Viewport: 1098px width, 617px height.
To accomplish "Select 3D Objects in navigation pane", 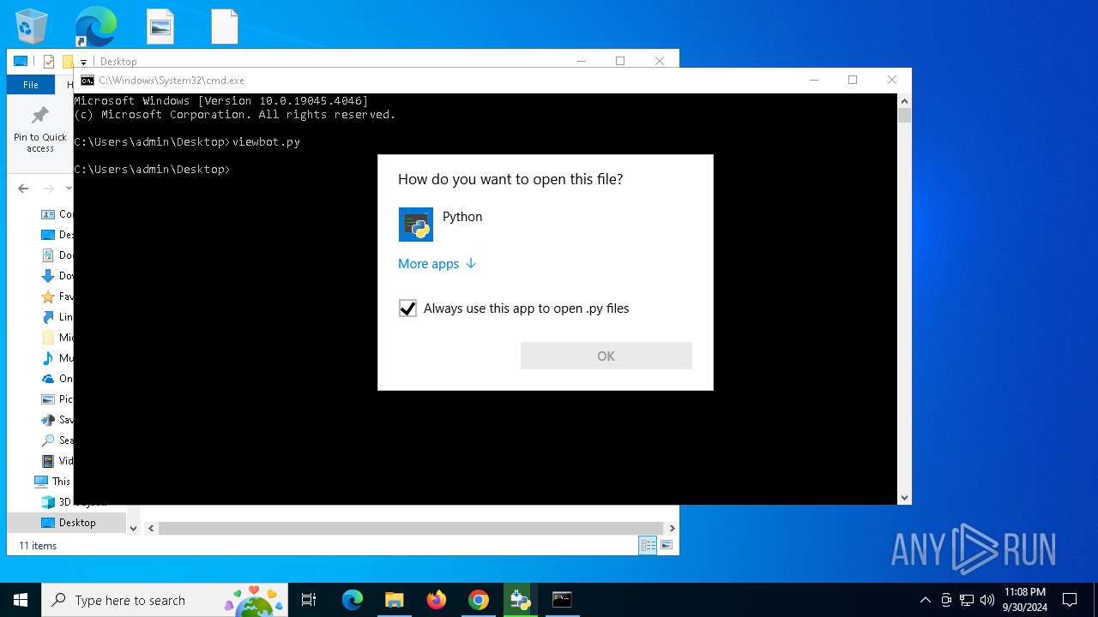I will (57, 502).
